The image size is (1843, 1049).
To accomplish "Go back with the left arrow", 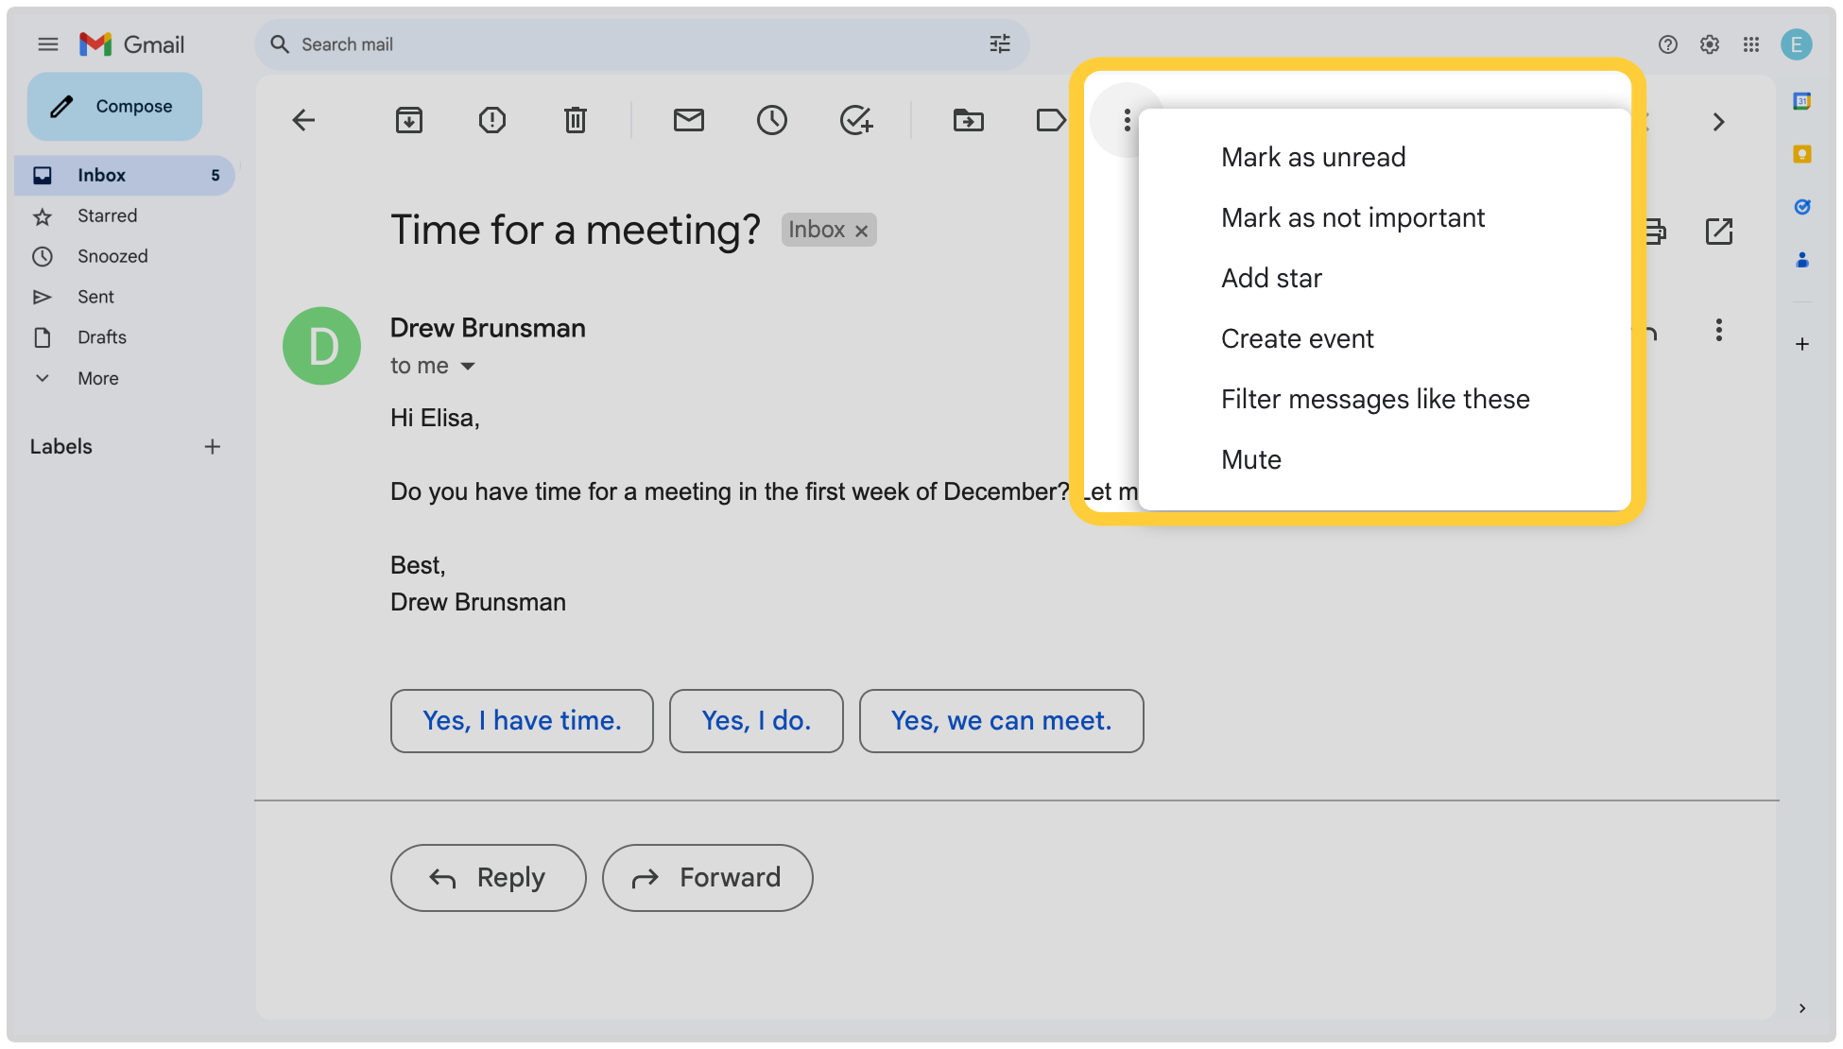I will tap(303, 120).
